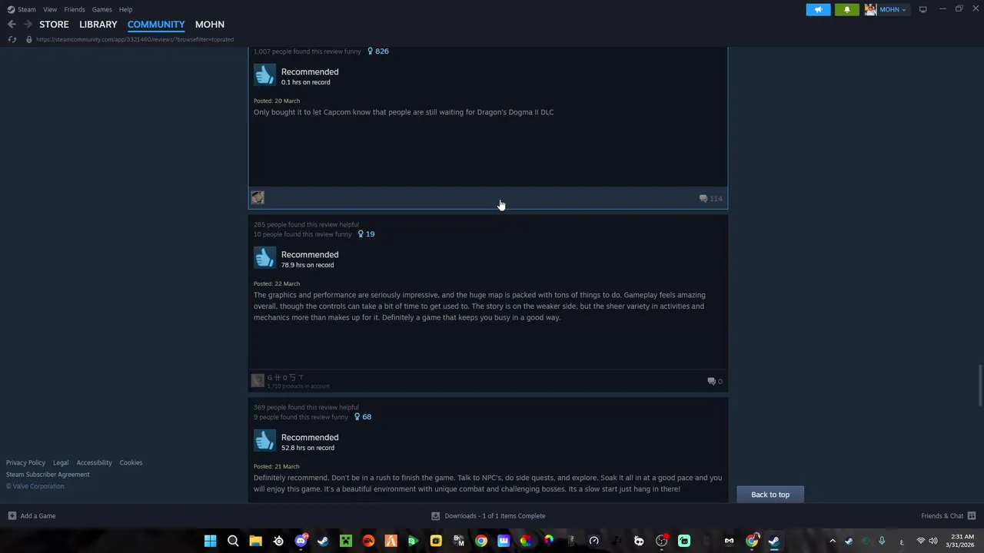Open Legal link
The width and height of the screenshot is (984, 553).
(61, 462)
